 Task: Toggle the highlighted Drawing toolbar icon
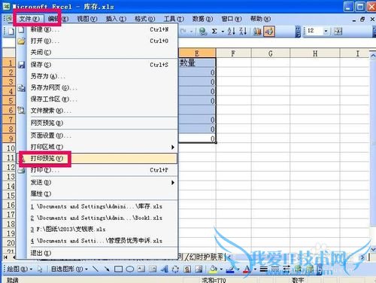point(269,32)
